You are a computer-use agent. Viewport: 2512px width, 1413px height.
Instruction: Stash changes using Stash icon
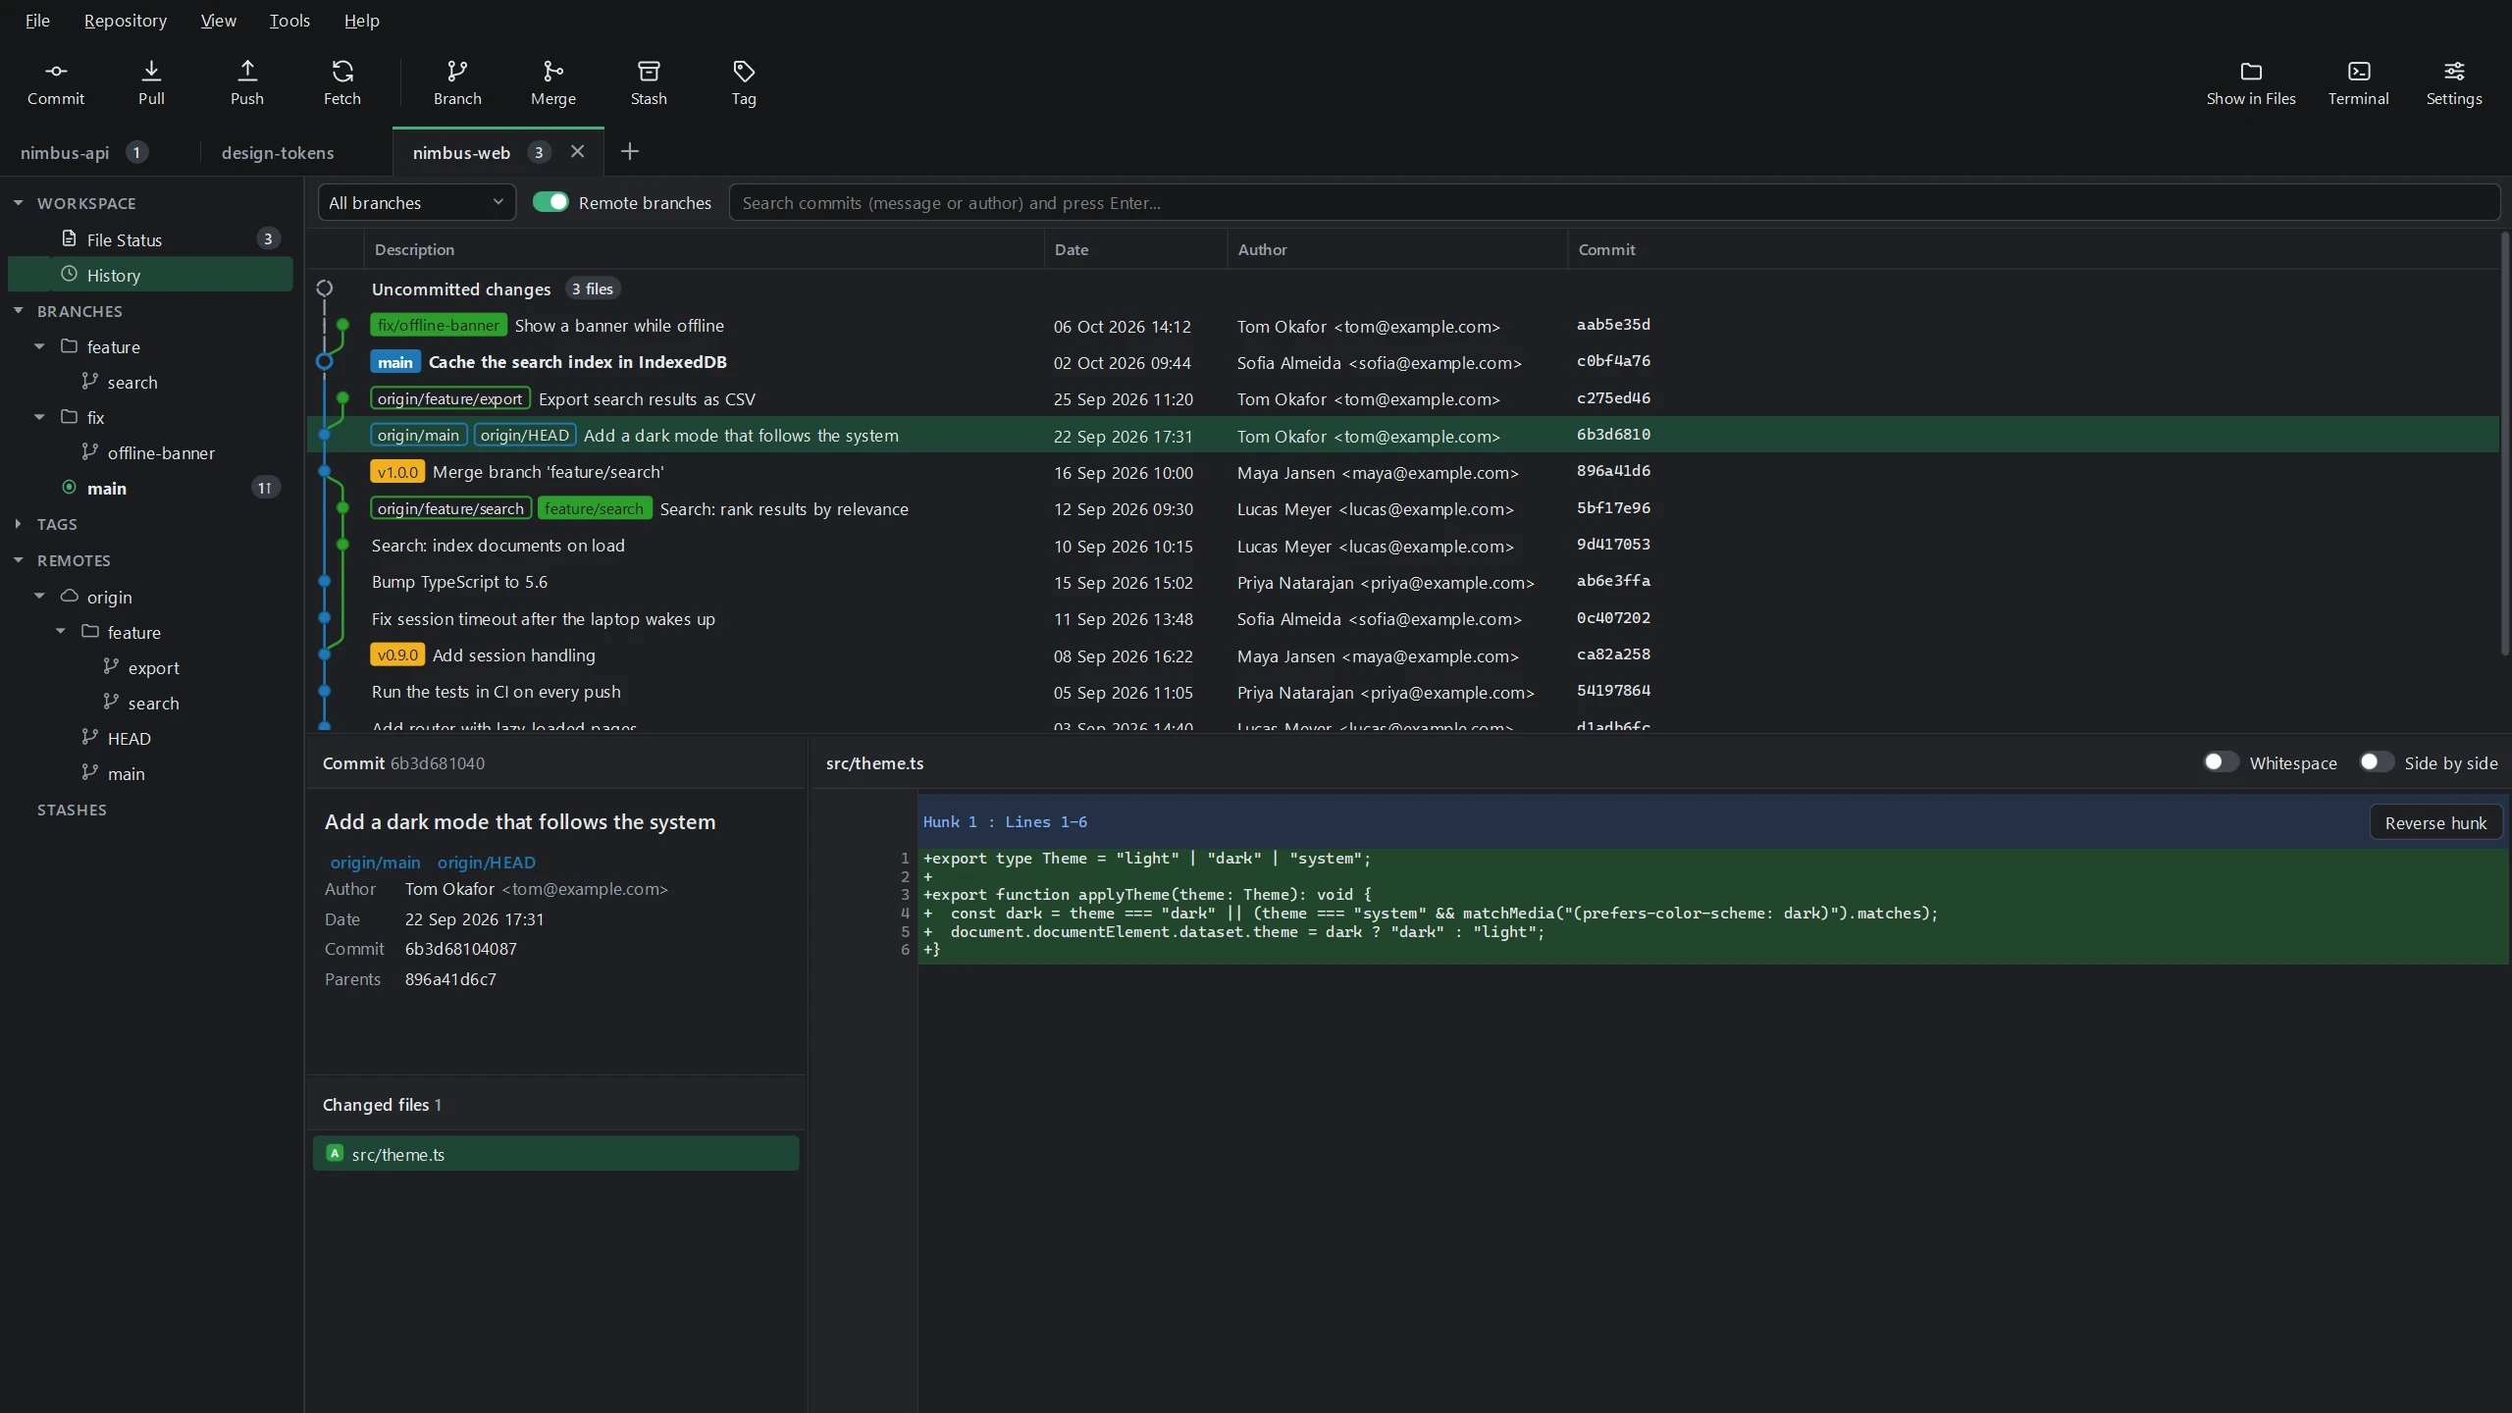[648, 82]
